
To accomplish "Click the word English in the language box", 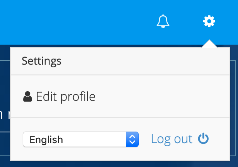I will point(46,140).
